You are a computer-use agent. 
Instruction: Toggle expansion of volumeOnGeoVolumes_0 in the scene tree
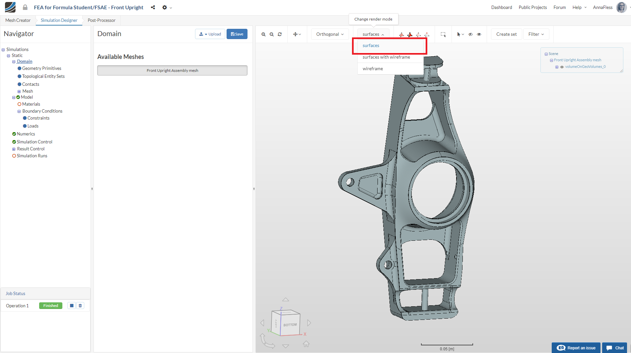(557, 67)
